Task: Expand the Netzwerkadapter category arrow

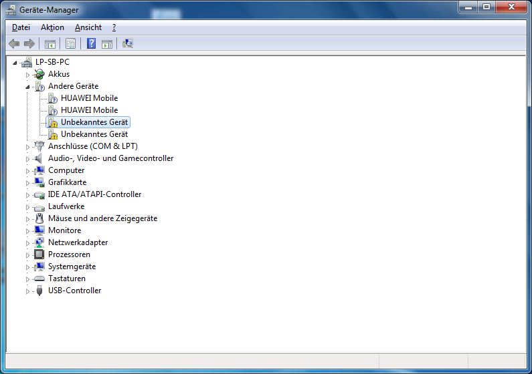Action: 27,243
